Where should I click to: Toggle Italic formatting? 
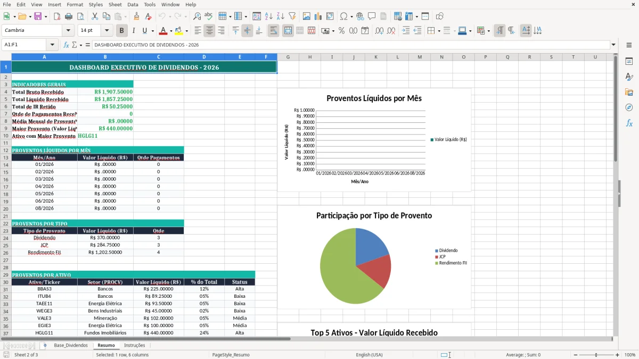(133, 31)
